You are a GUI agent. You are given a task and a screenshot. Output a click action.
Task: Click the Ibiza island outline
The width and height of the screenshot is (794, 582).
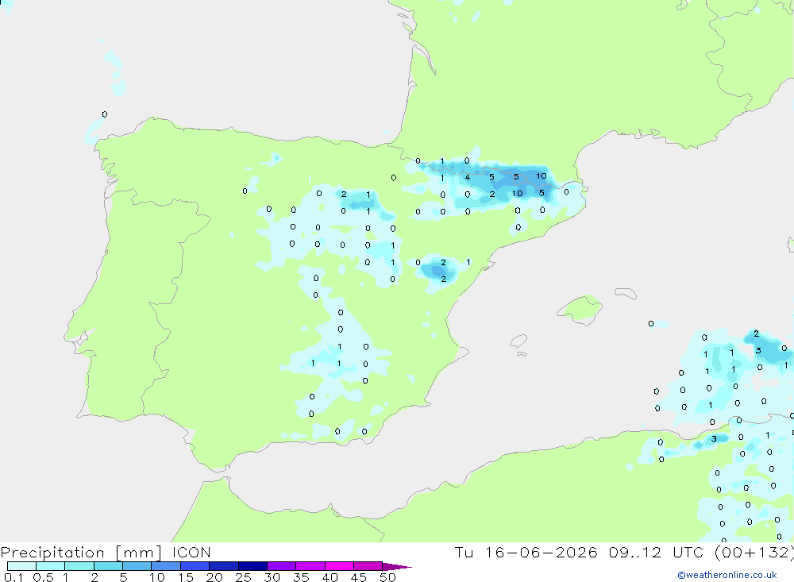pyautogui.click(x=518, y=342)
